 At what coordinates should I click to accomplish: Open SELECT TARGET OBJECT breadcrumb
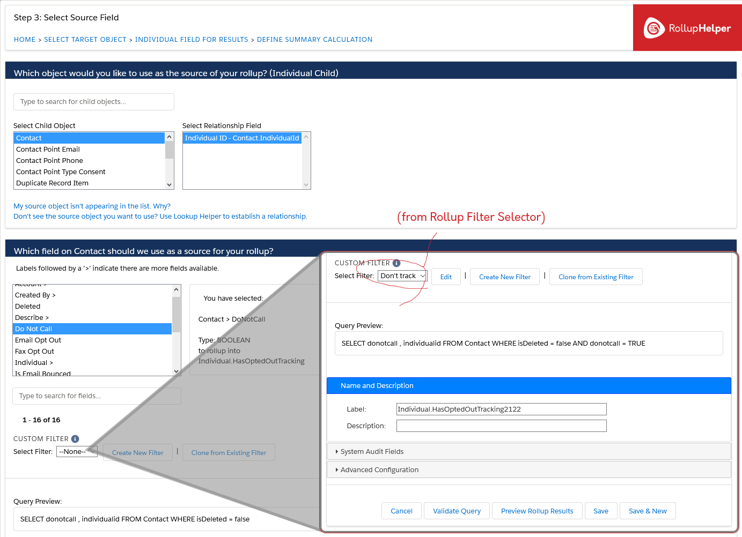[x=85, y=40]
